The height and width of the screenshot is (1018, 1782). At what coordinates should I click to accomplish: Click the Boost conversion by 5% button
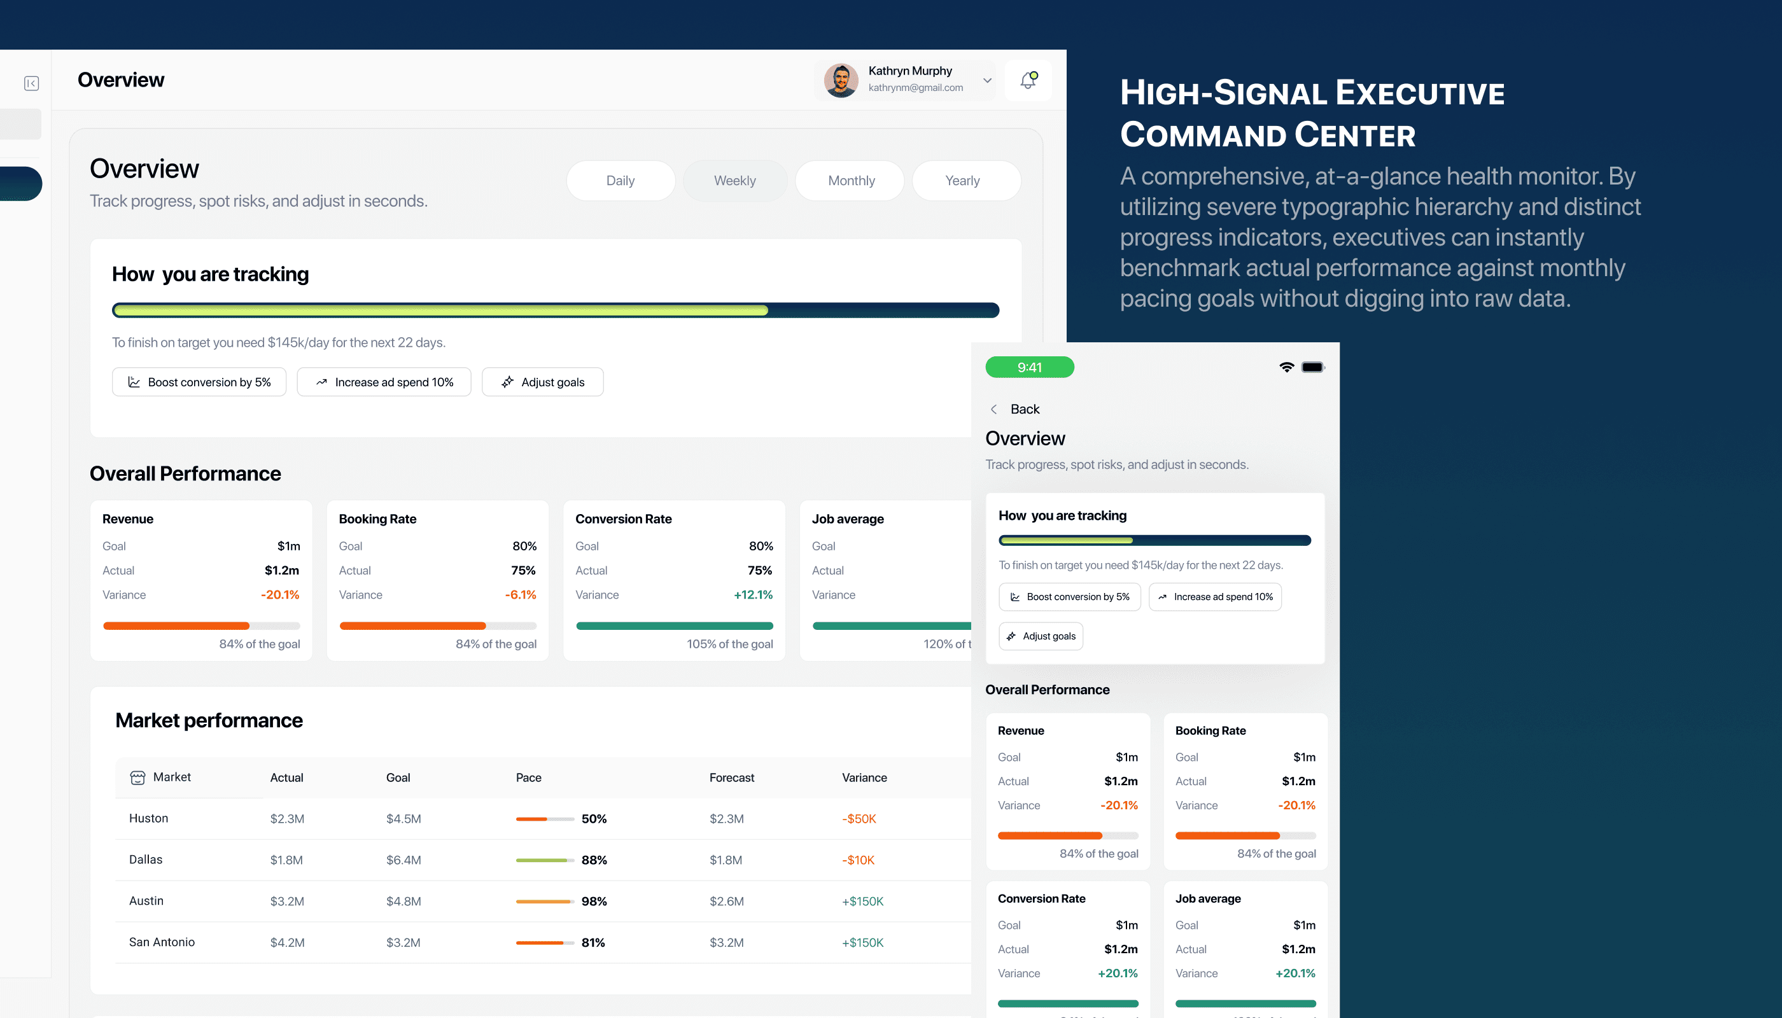(x=199, y=382)
